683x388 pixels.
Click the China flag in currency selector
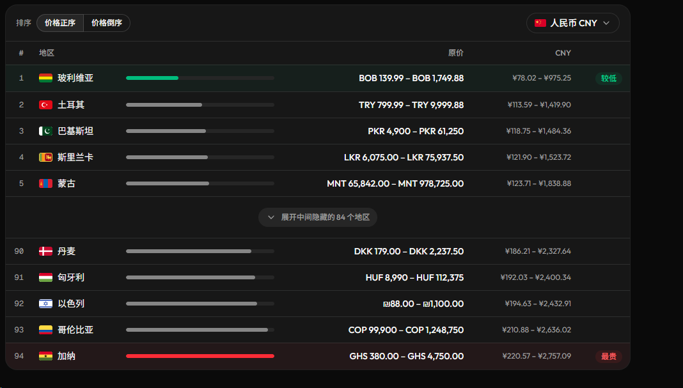pos(540,23)
